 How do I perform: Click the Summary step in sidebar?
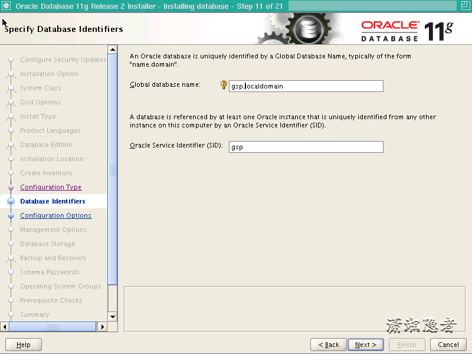click(x=35, y=314)
